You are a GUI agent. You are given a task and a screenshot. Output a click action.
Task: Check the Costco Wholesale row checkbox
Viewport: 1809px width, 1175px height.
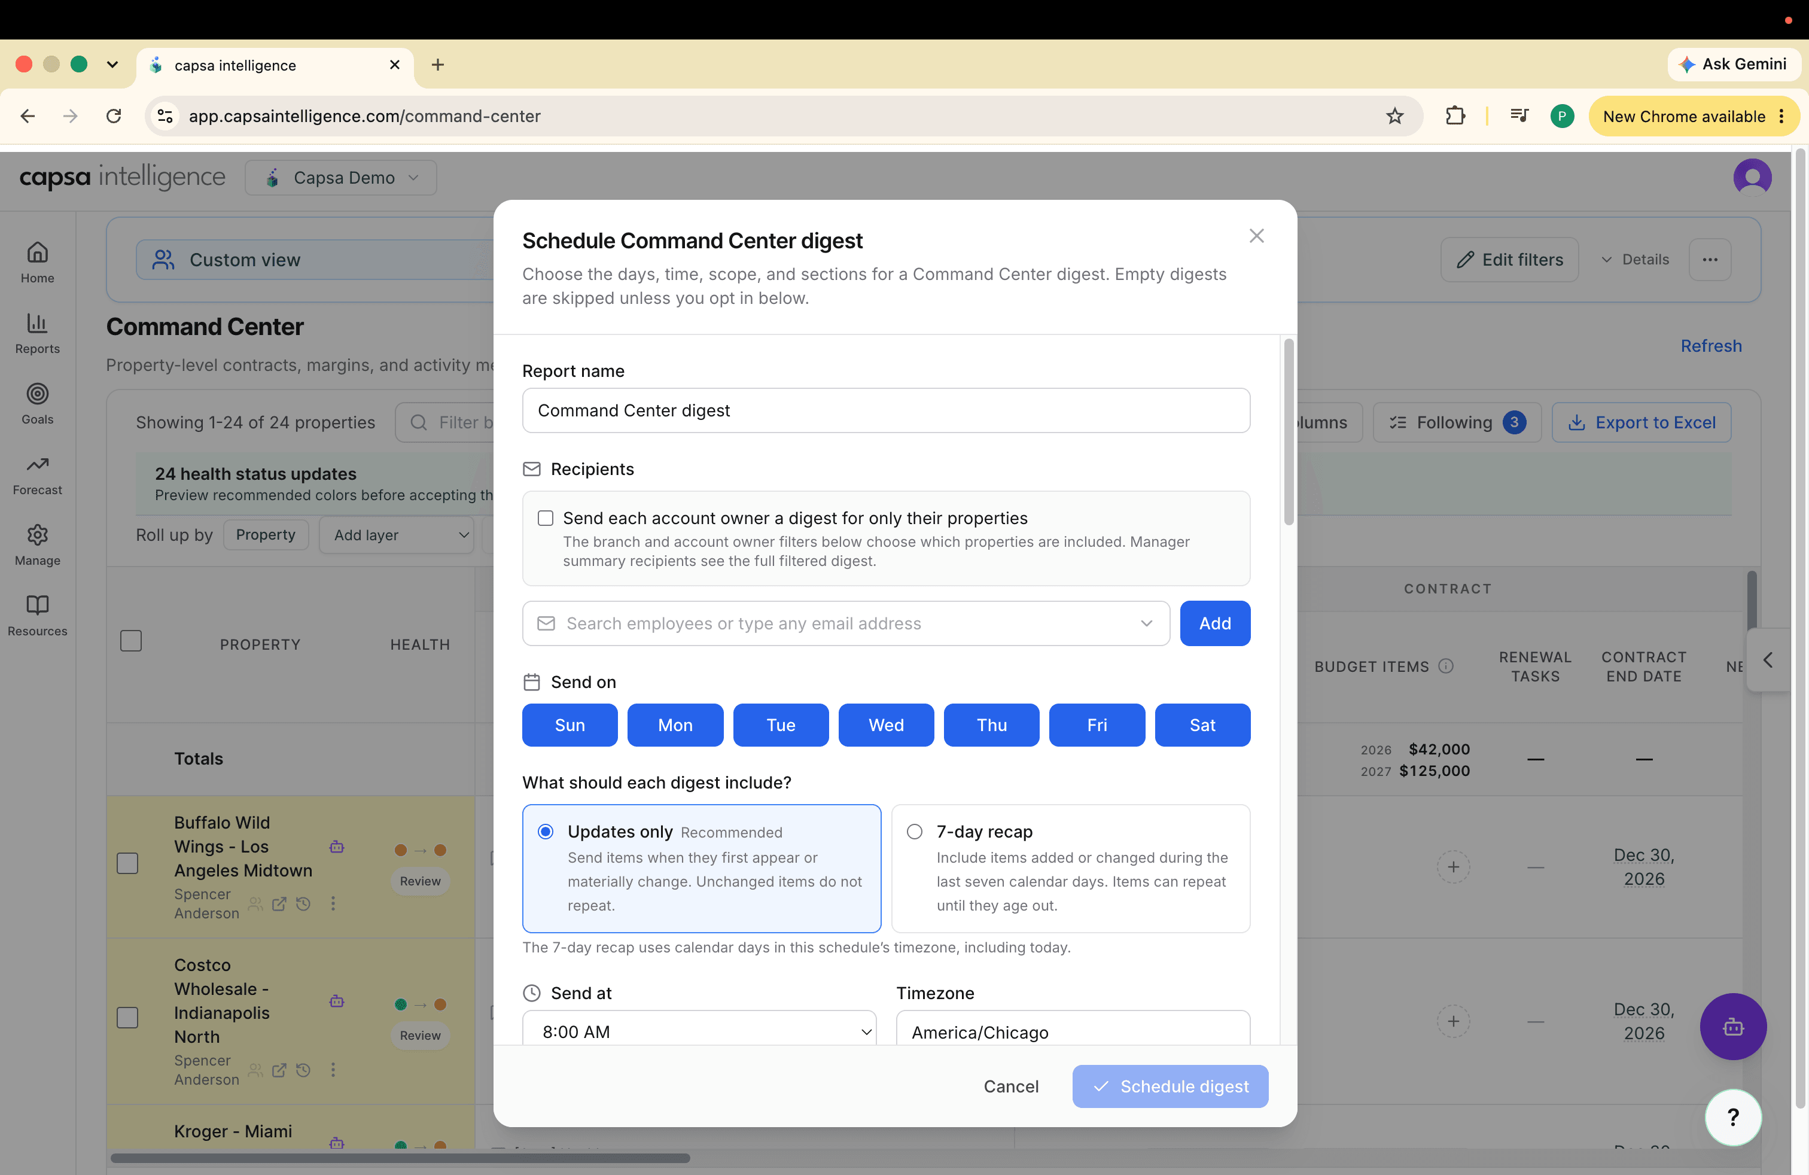click(127, 1018)
